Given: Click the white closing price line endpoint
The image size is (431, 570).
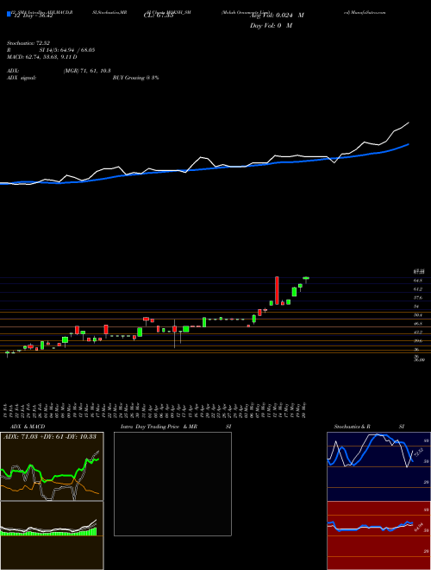Looking at the screenshot, I should (x=409, y=123).
